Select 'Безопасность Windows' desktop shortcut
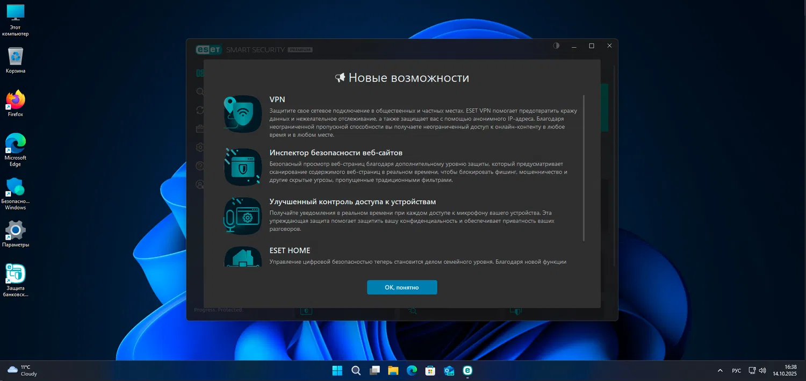 [16, 193]
